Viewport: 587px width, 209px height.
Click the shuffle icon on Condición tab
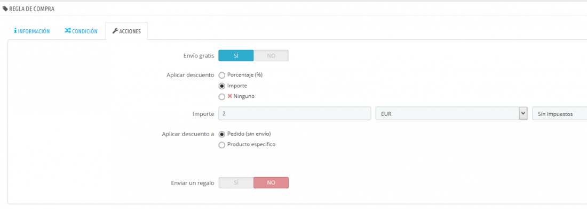coord(67,31)
